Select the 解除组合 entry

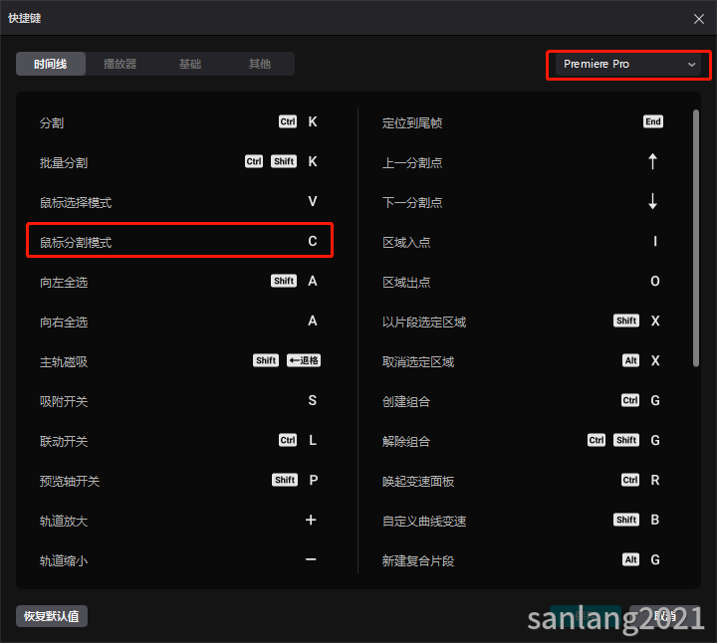[x=523, y=441]
